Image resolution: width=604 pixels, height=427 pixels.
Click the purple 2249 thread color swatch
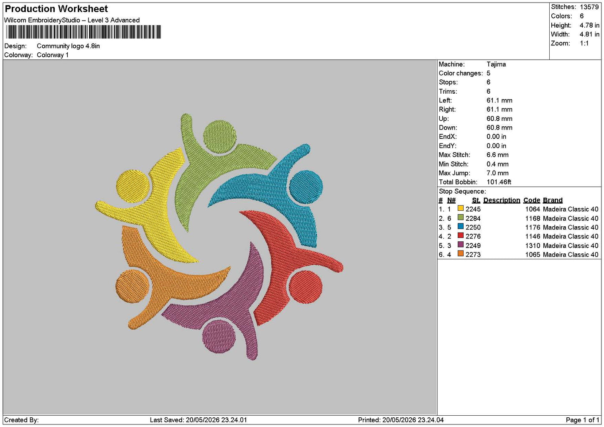[460, 245]
